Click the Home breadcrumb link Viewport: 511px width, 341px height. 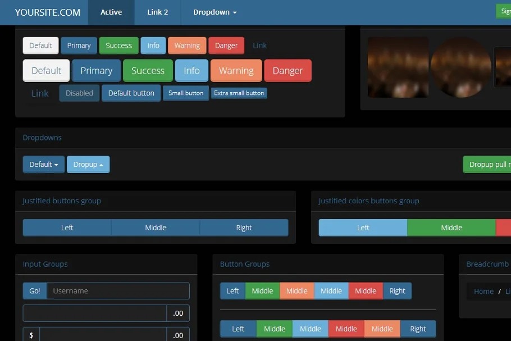(x=483, y=292)
